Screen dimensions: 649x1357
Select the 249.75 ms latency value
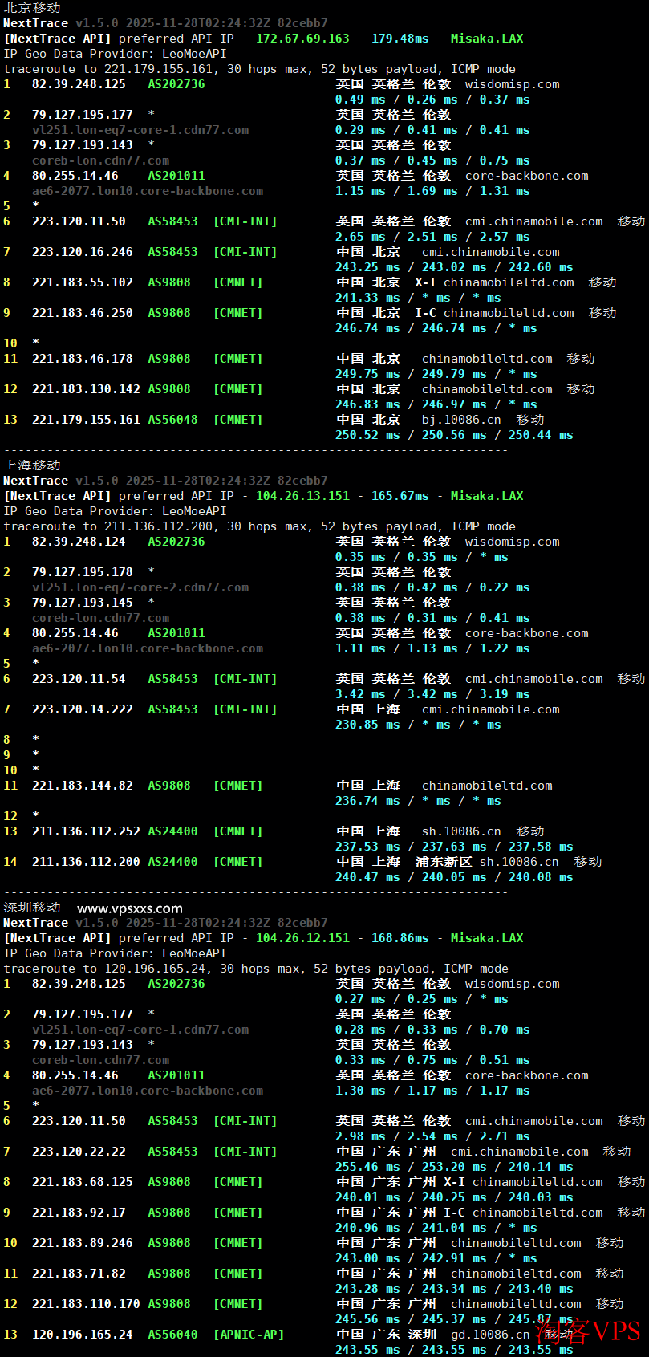367,374
